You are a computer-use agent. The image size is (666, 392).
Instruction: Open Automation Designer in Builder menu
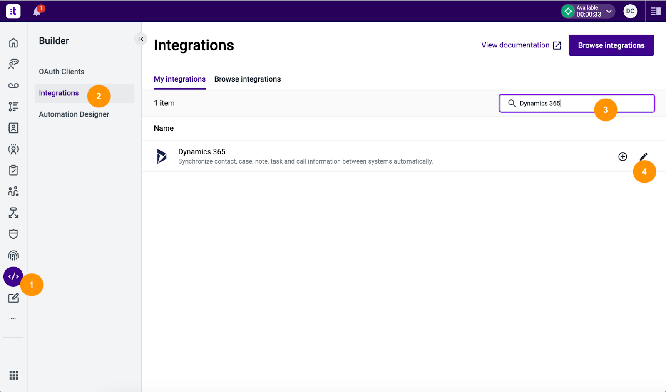74,114
